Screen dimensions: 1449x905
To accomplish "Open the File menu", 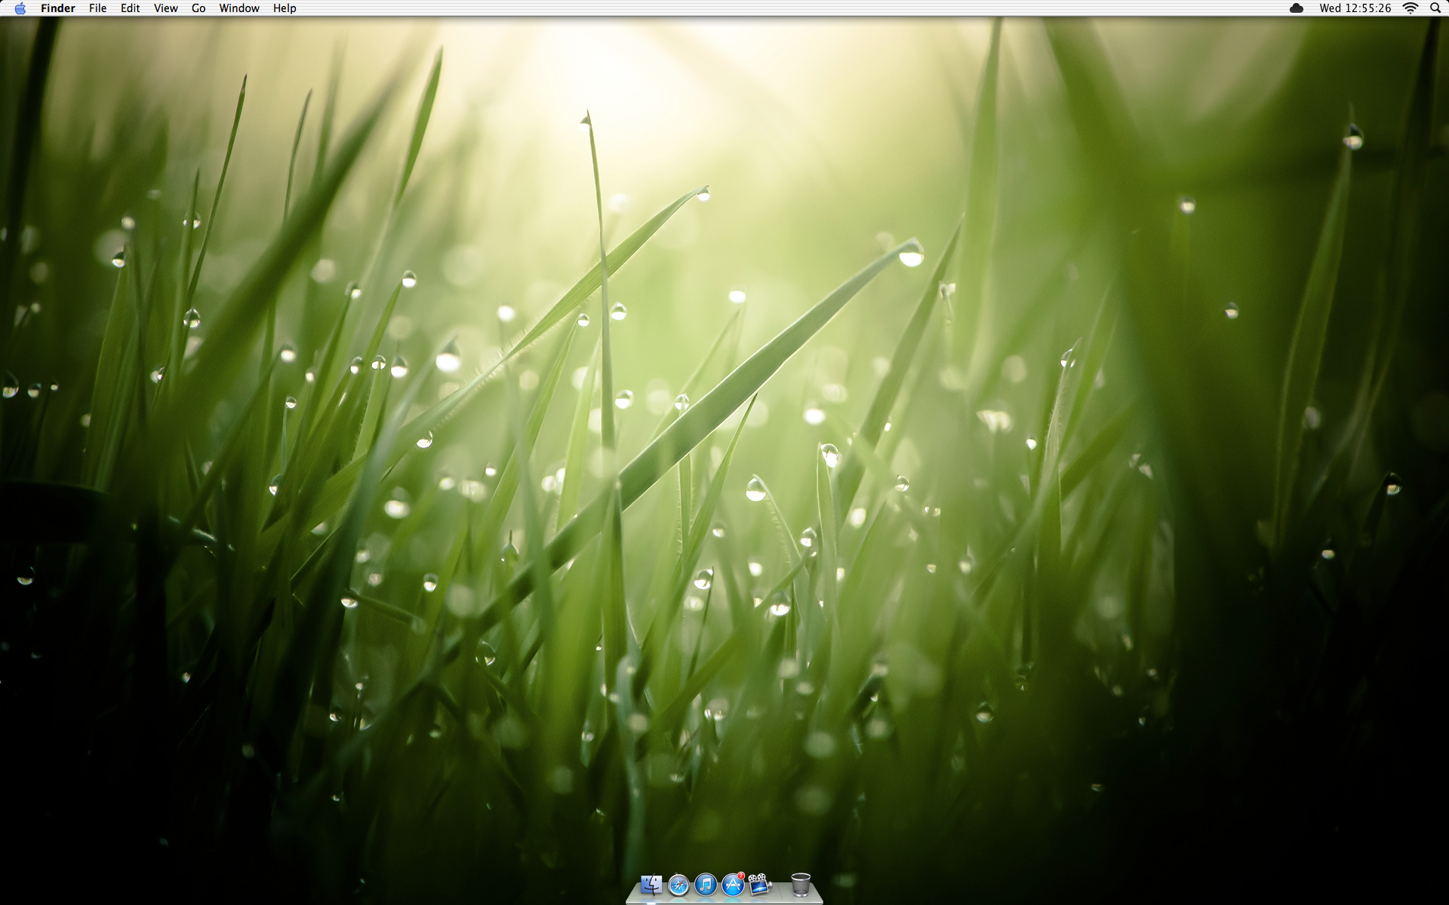I will tap(97, 8).
